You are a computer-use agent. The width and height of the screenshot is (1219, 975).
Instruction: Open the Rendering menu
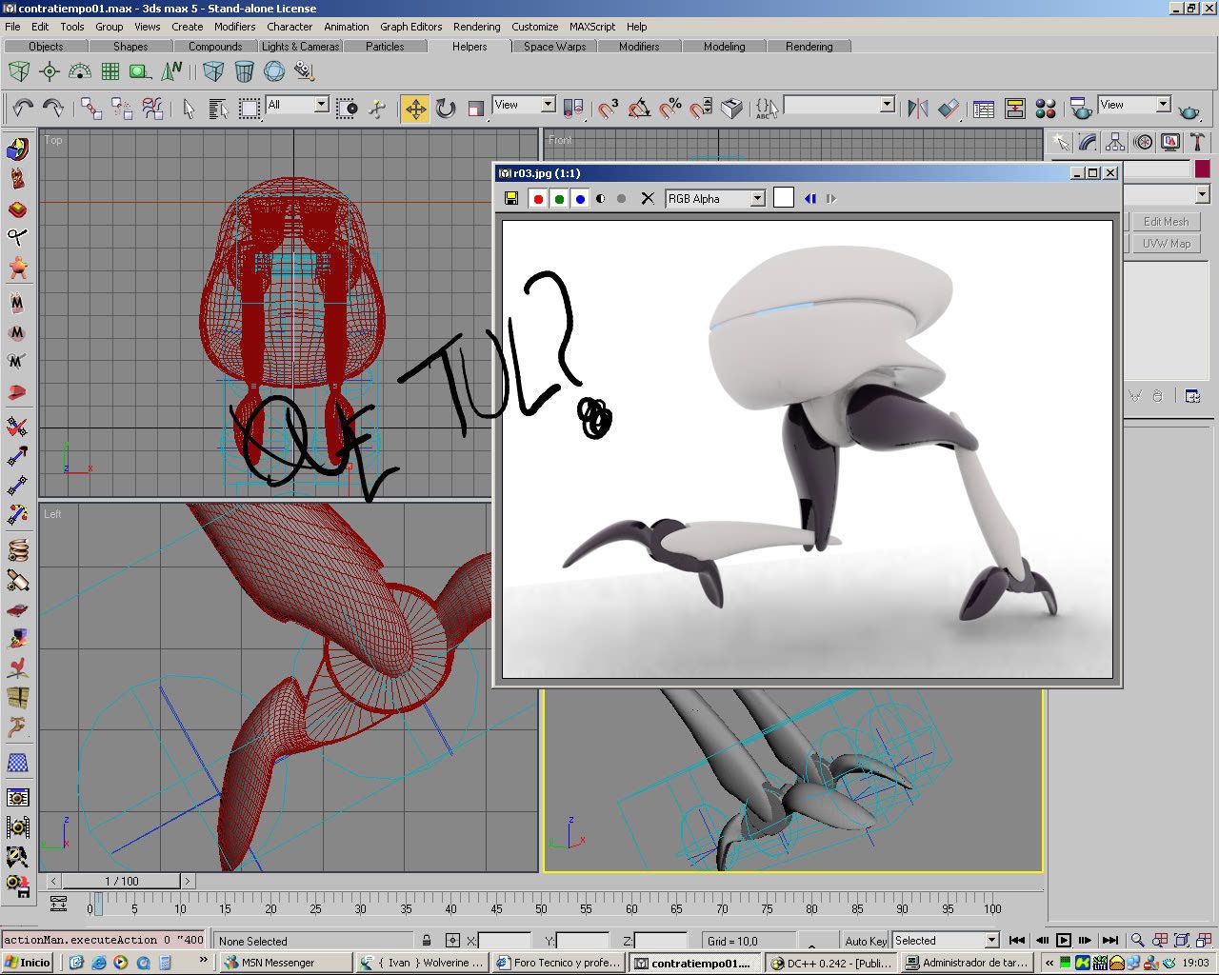pyautogui.click(x=476, y=27)
